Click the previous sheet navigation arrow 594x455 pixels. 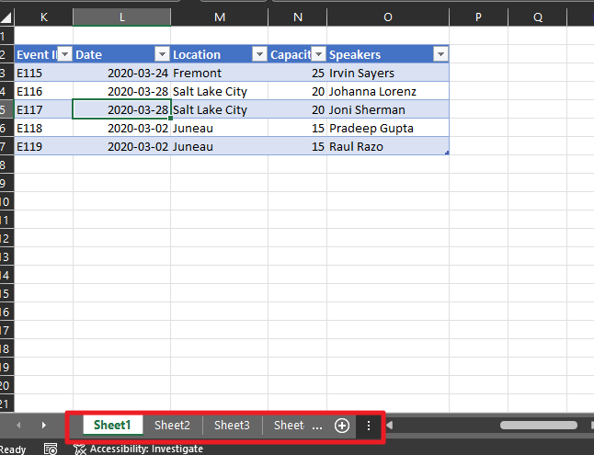point(17,426)
